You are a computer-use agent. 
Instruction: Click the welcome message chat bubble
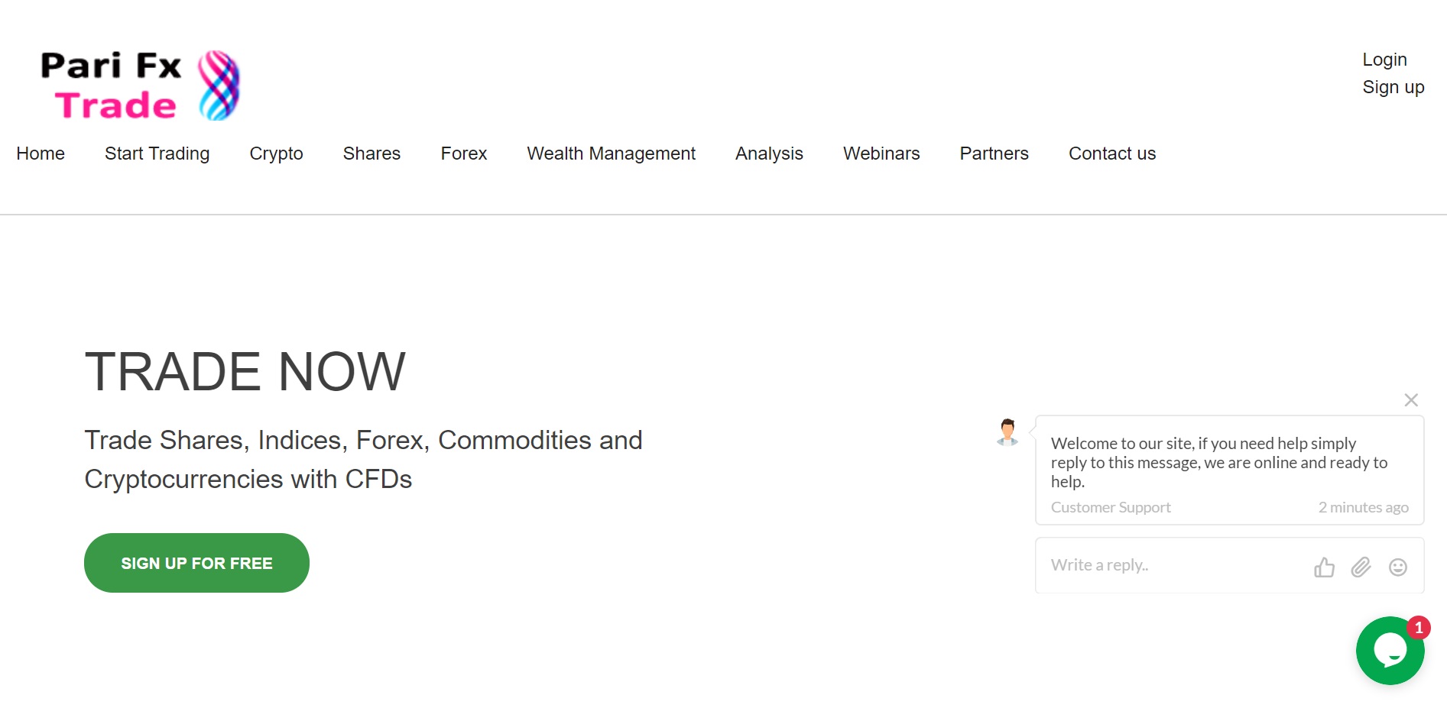point(1229,470)
